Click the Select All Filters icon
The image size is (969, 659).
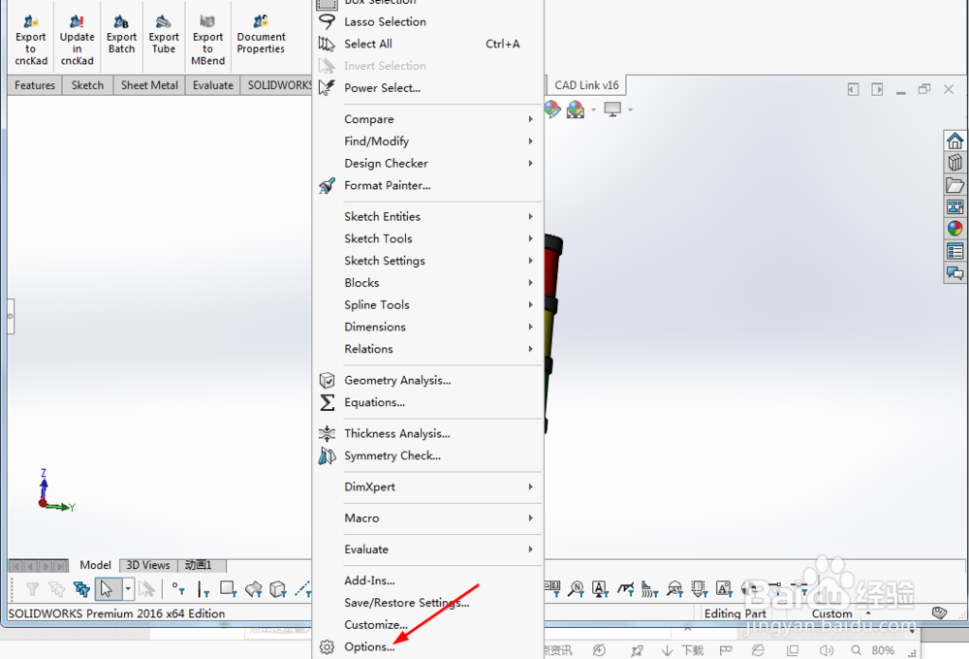click(x=81, y=589)
